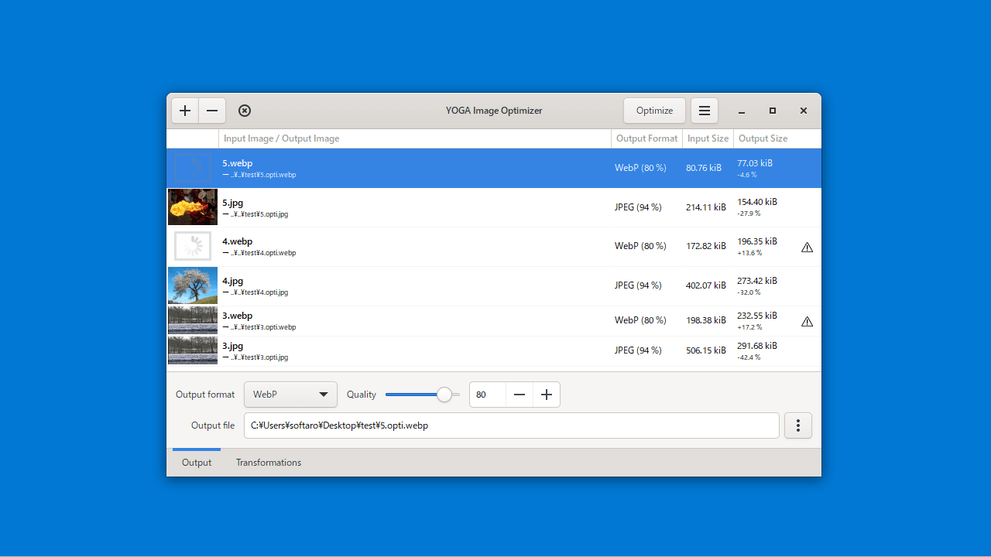The height and width of the screenshot is (557, 991).
Task: Expand the WebP format selector
Action: [290, 395]
